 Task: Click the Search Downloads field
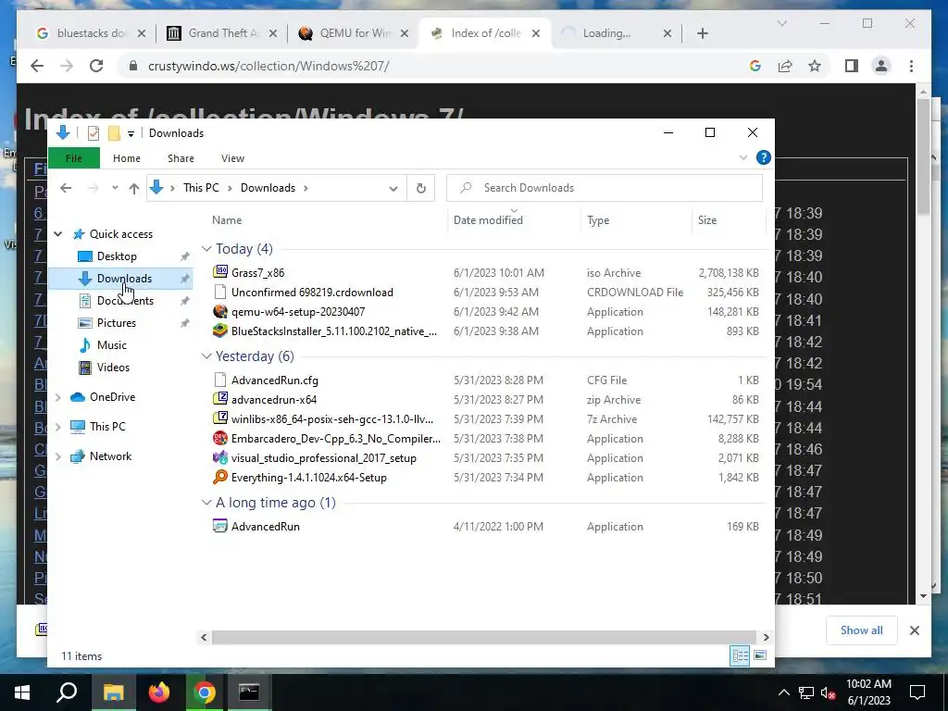point(605,188)
